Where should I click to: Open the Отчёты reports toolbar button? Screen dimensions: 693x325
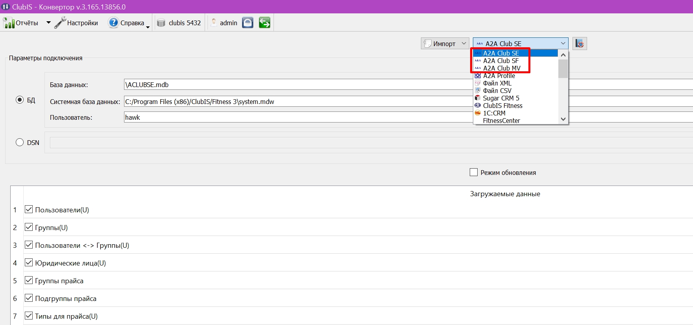[21, 23]
